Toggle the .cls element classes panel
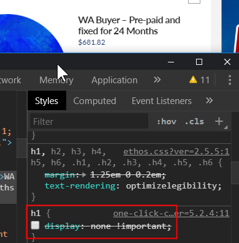 (194, 122)
